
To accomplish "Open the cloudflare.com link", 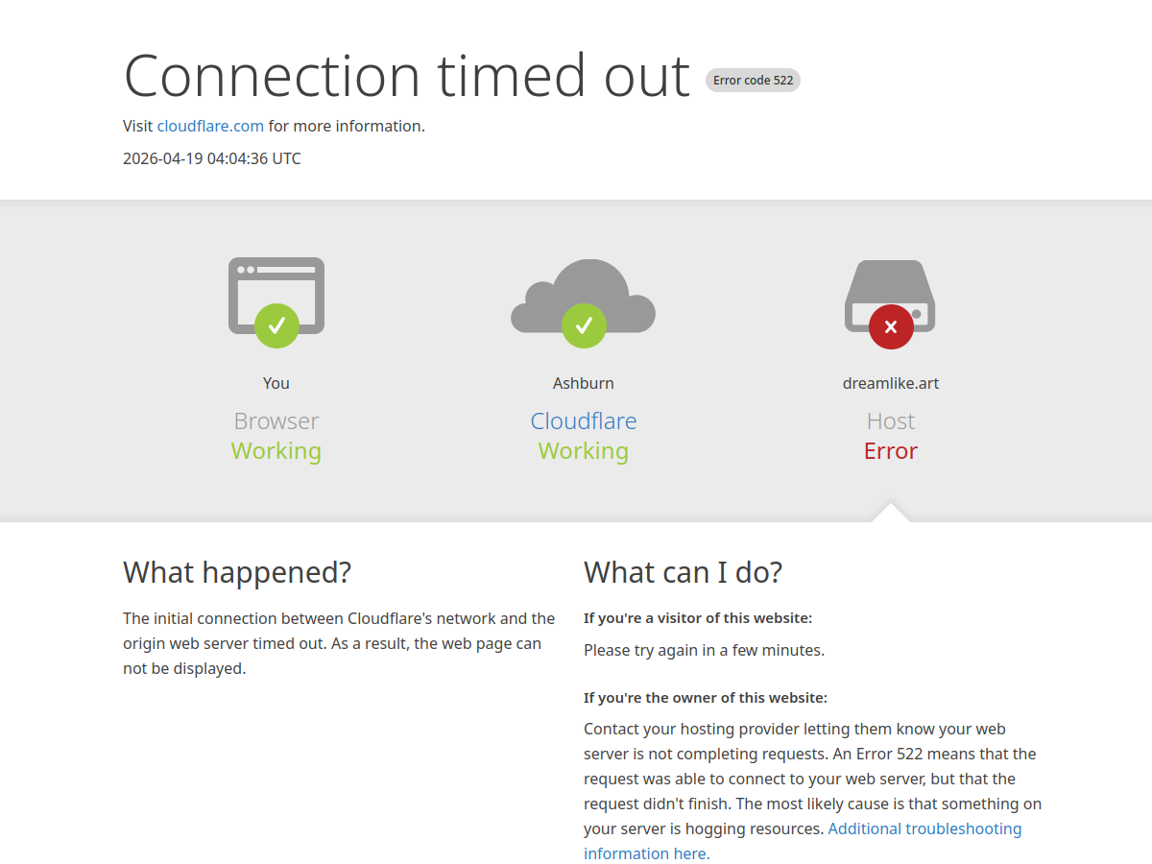I will [x=210, y=126].
